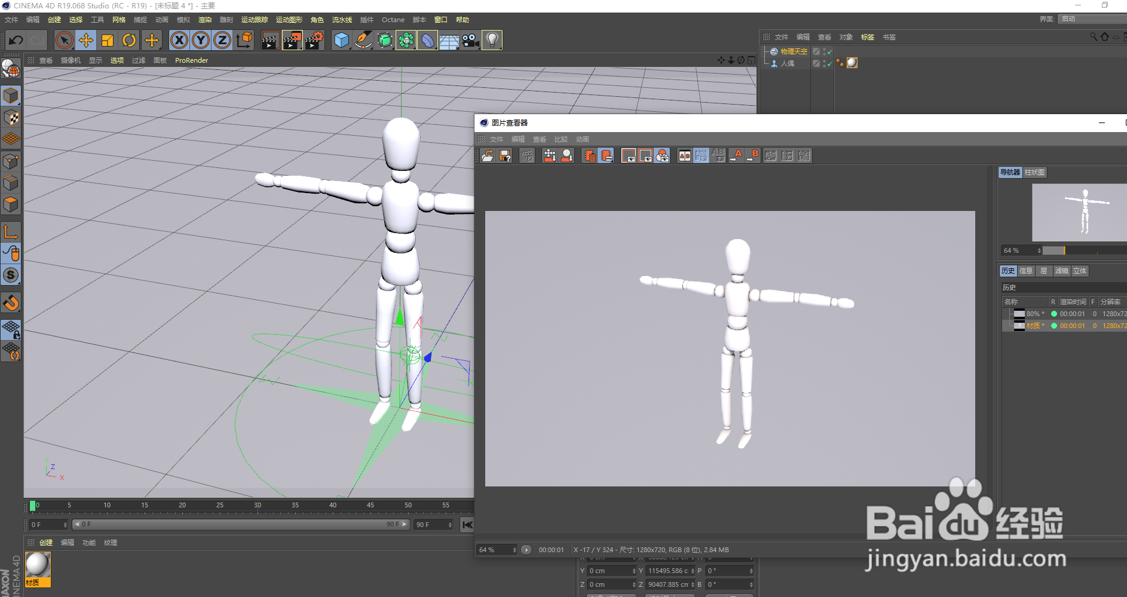
Task: Activate the Move tool
Action: [86, 41]
